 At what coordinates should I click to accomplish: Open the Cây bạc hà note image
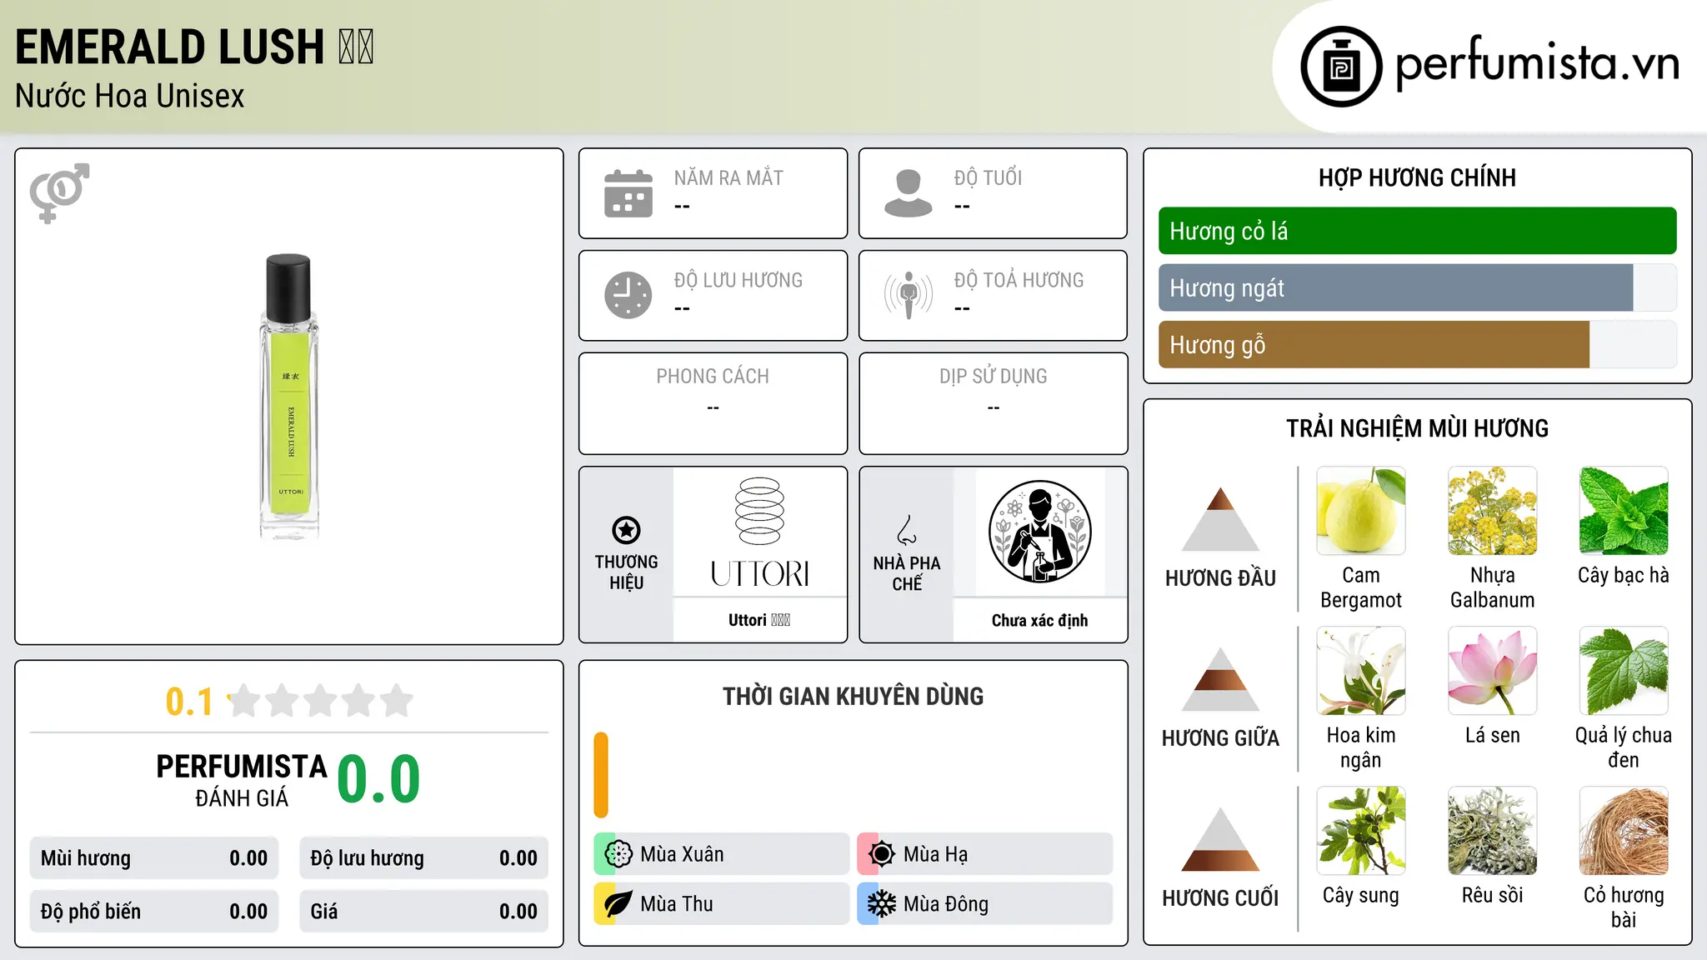[x=1624, y=511]
